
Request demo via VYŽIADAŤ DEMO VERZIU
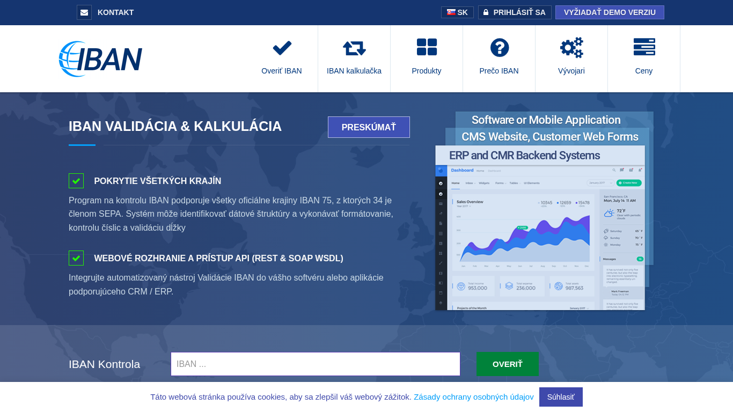[x=610, y=12]
